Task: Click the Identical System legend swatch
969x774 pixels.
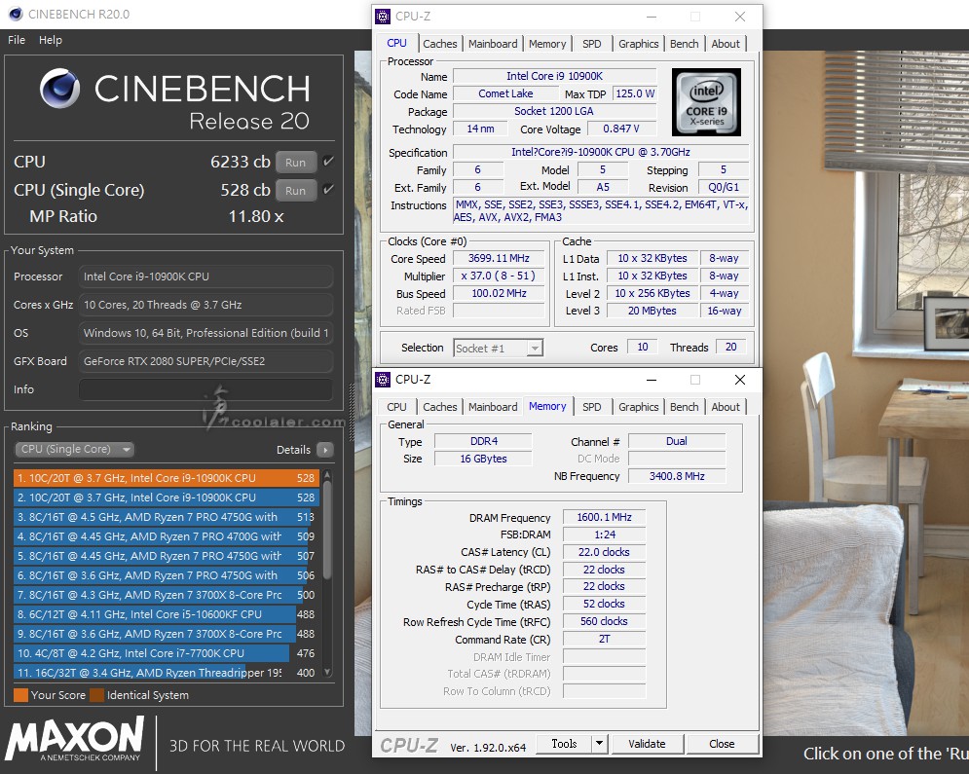Action: pos(96,695)
